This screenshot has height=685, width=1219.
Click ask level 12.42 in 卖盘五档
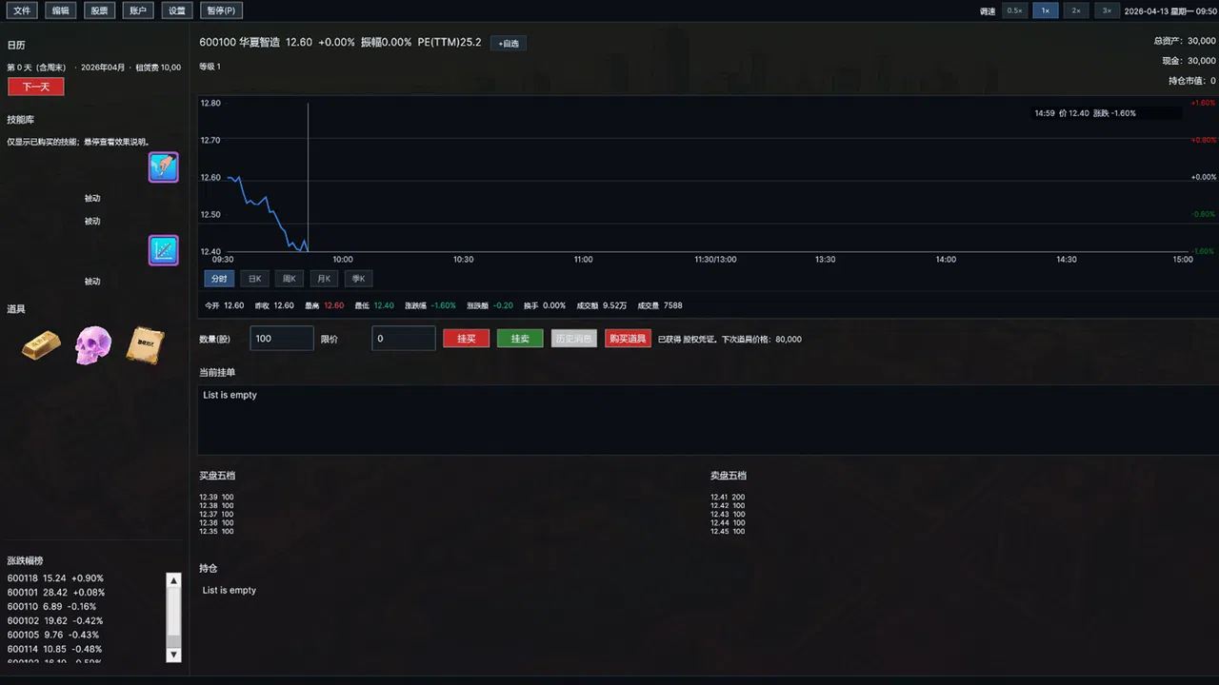tap(728, 506)
